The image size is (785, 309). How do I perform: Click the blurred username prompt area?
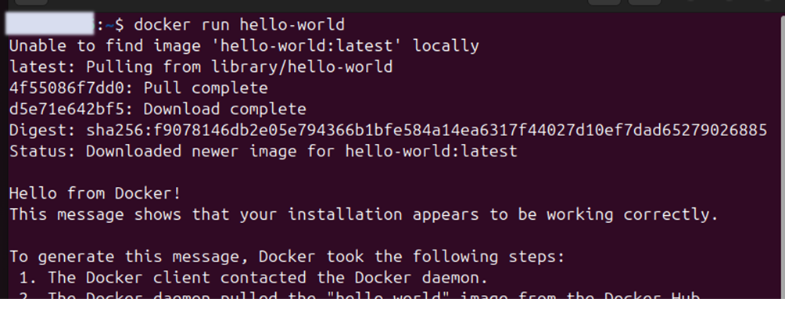[x=49, y=24]
